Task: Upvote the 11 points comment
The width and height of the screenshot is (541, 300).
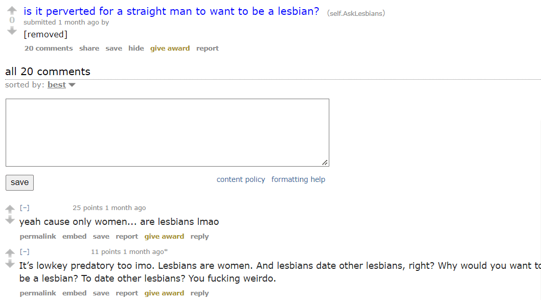Action: [x=10, y=253]
